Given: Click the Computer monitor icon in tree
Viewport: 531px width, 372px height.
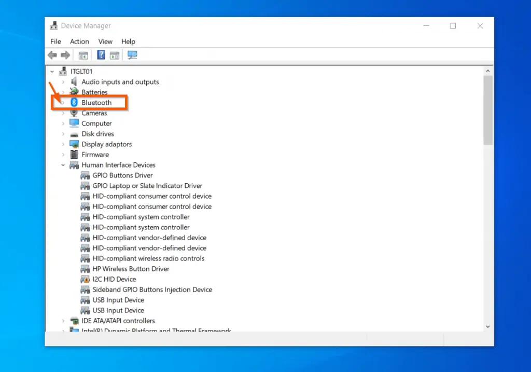Looking at the screenshot, I should pyautogui.click(x=74, y=123).
